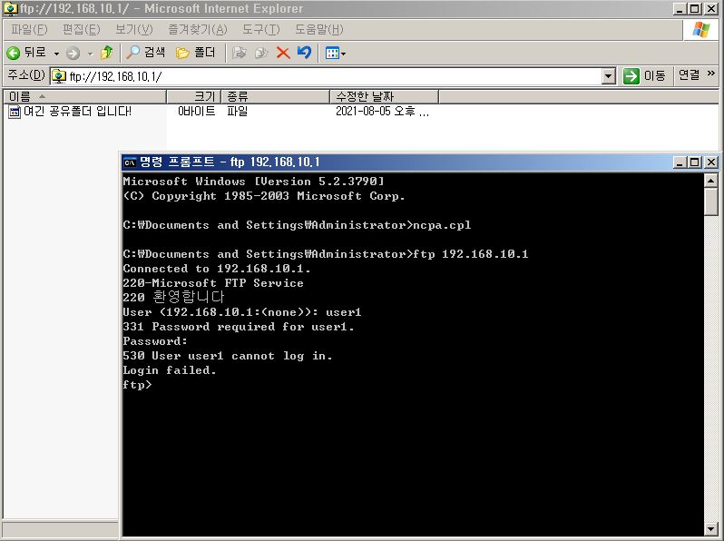
Task: Sort by the 크기 column header
Action: 193,96
